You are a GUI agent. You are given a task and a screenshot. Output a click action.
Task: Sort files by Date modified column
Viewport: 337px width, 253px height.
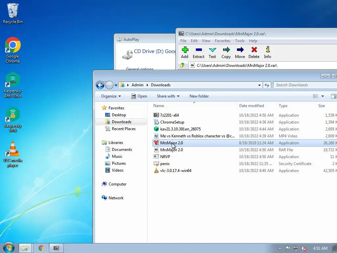click(257, 106)
